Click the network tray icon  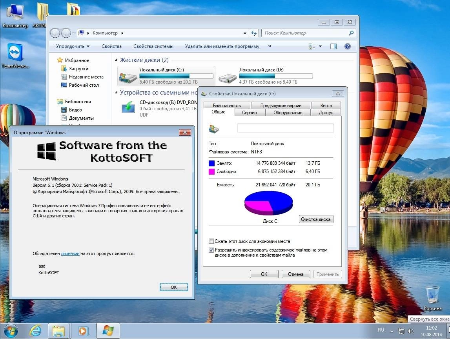click(x=401, y=331)
